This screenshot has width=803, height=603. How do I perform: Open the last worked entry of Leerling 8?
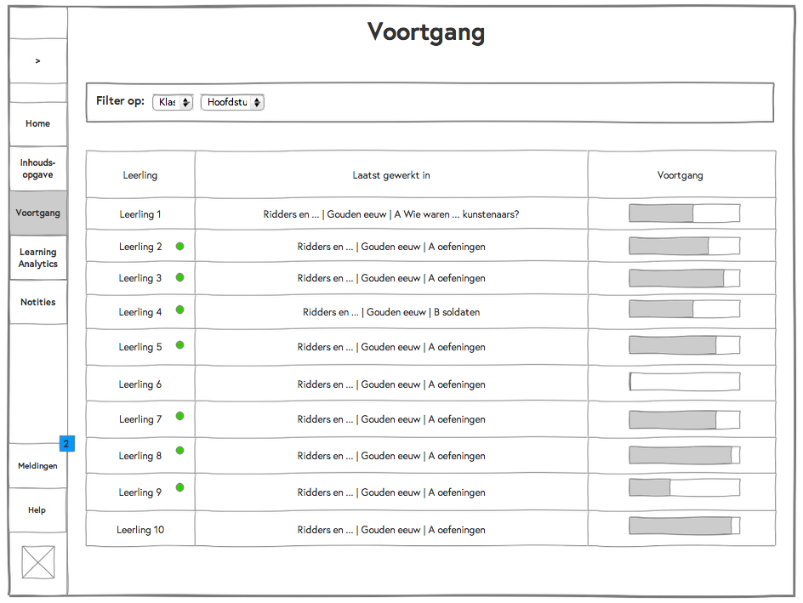click(x=391, y=456)
